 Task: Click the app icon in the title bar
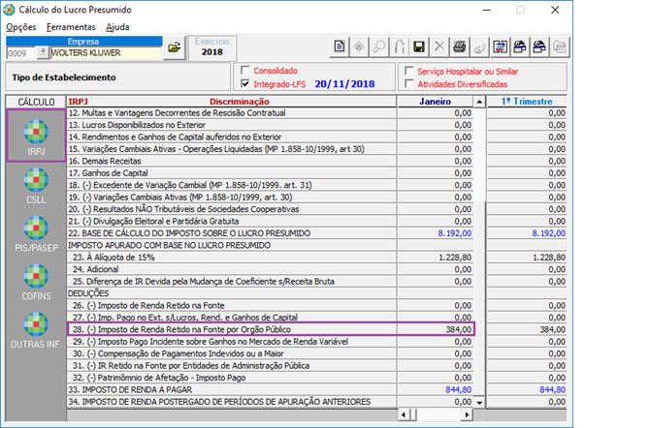9,10
